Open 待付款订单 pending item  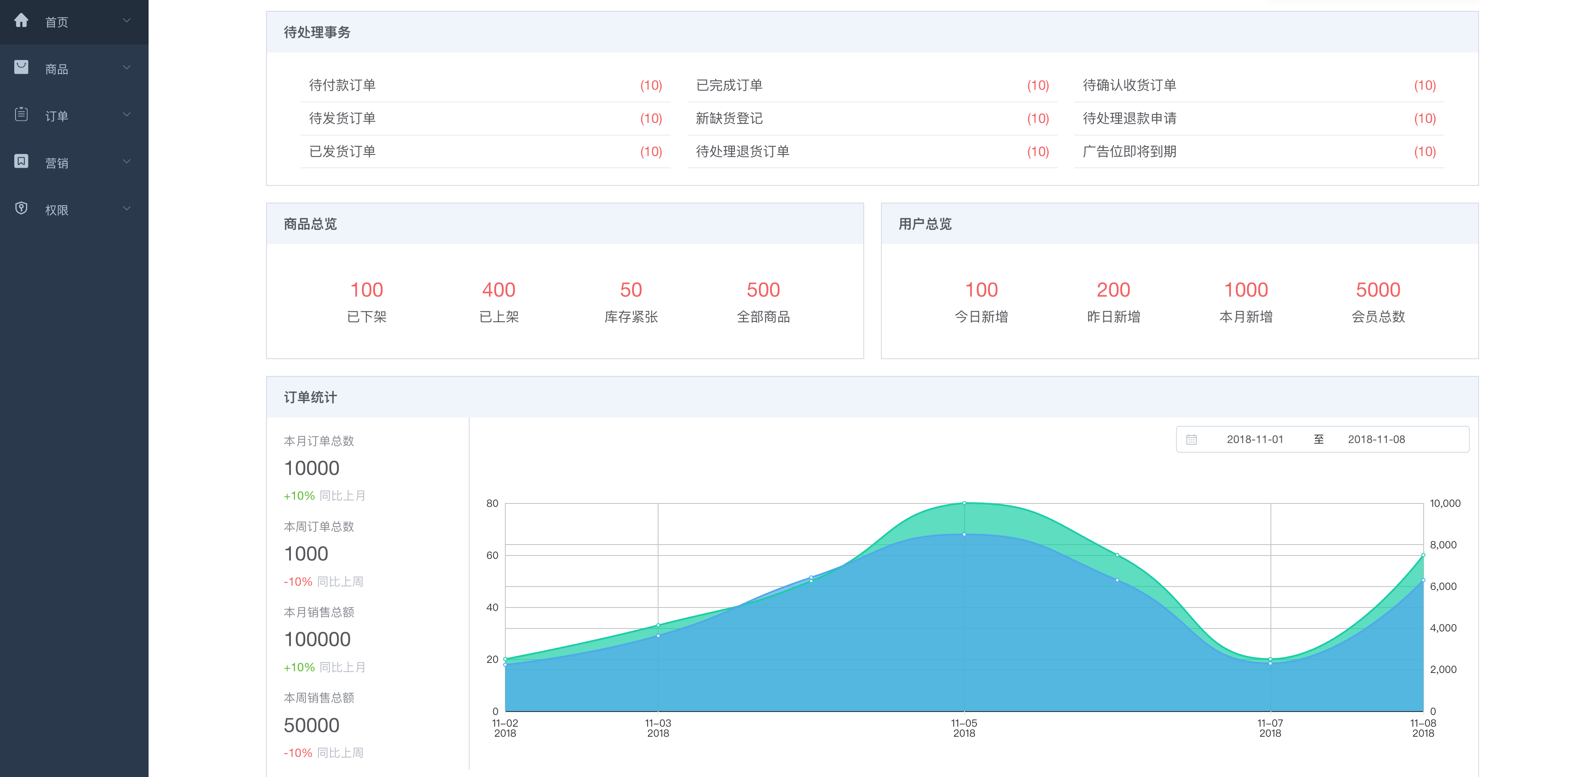coord(486,85)
